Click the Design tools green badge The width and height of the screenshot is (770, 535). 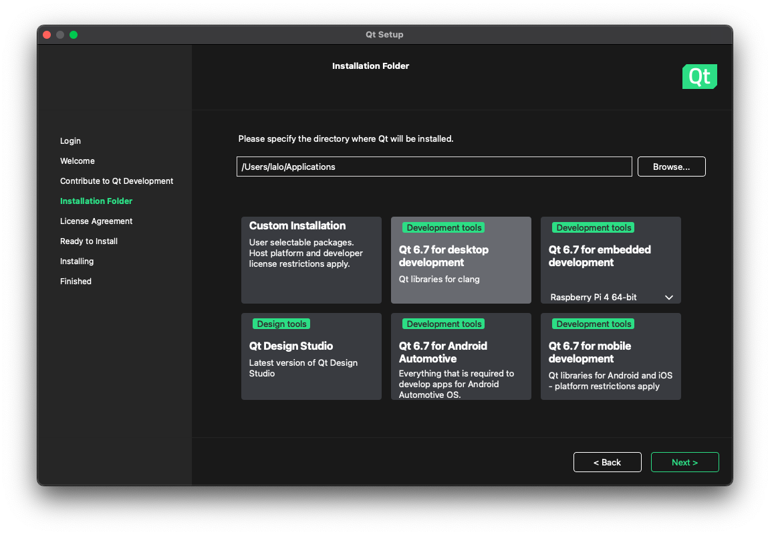click(x=281, y=324)
